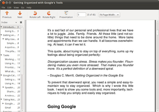Select the Working... index entry

(x=11, y=59)
